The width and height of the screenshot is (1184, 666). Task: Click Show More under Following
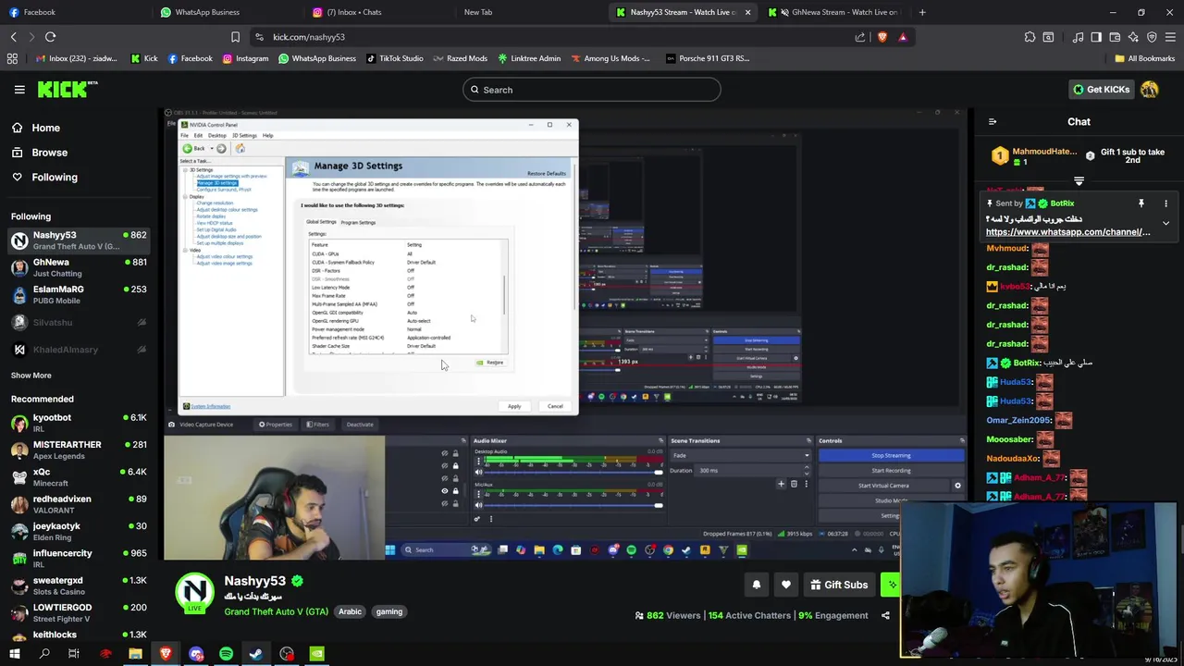31,376
